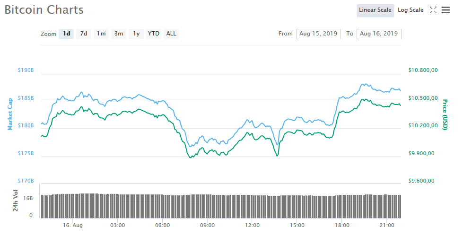The height and width of the screenshot is (237, 463).
Task: Choose the 1y zoom option
Action: coord(136,34)
